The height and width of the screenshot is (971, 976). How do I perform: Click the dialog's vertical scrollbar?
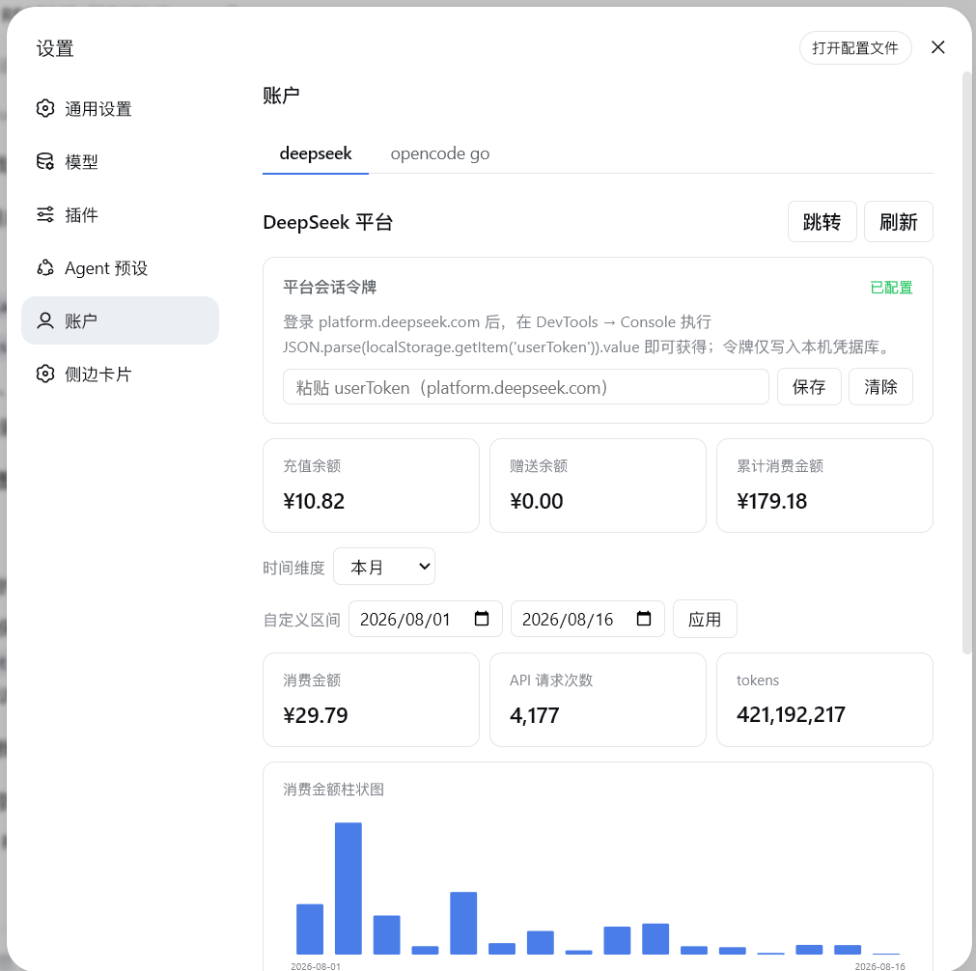[966, 361]
